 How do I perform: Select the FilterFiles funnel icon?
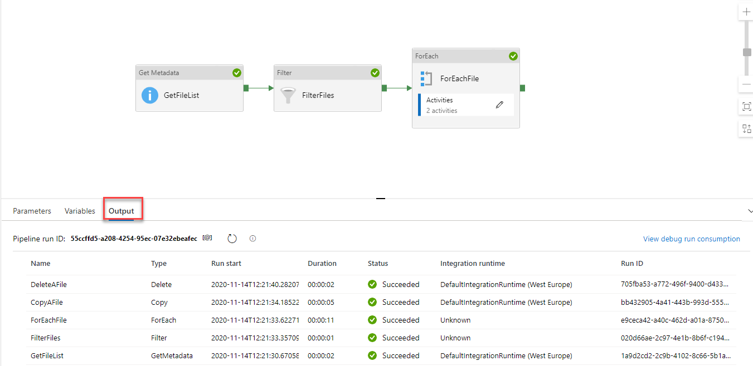click(x=288, y=95)
